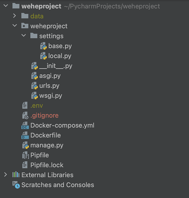Click the settings folder icon
Image resolution: width=189 pixels, height=198 pixels.
click(34, 36)
